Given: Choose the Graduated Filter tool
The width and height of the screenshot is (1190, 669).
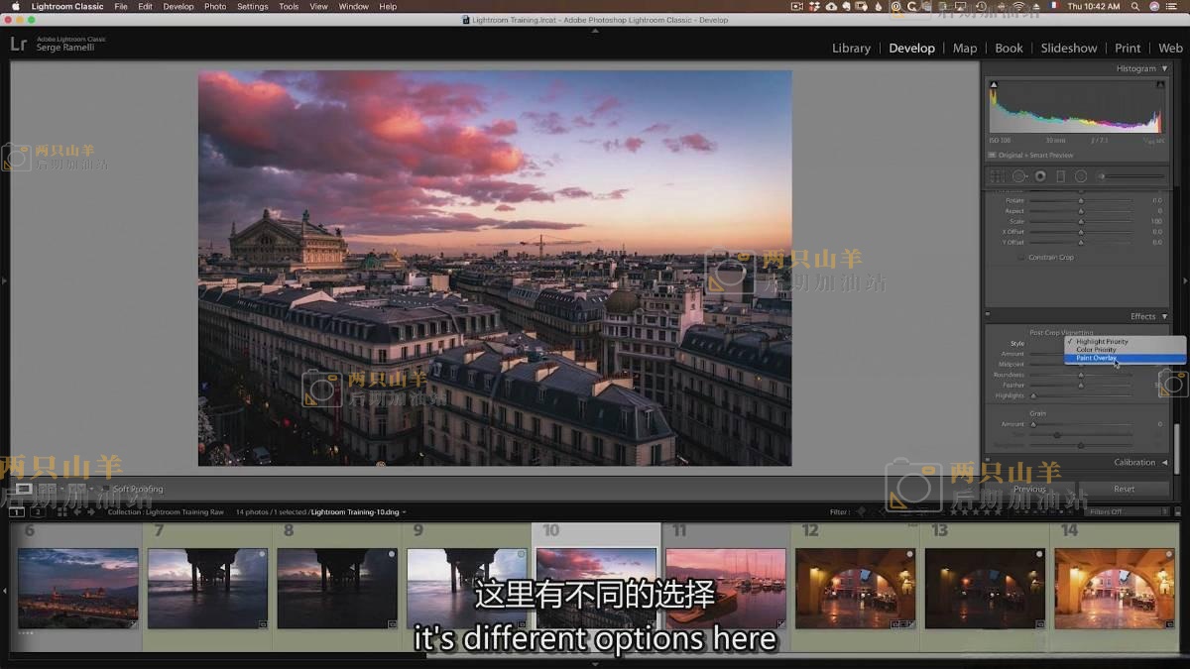Looking at the screenshot, I should click(1060, 176).
